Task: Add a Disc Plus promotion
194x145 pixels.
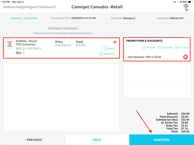Action: (x=182, y=47)
